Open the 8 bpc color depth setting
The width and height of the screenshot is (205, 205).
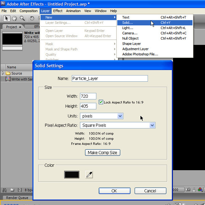click(28, 190)
